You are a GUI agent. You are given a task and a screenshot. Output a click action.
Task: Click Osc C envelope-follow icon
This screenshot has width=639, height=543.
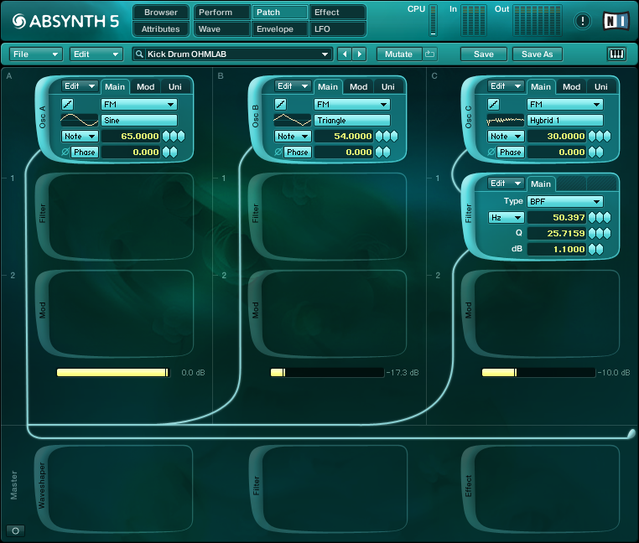click(494, 104)
